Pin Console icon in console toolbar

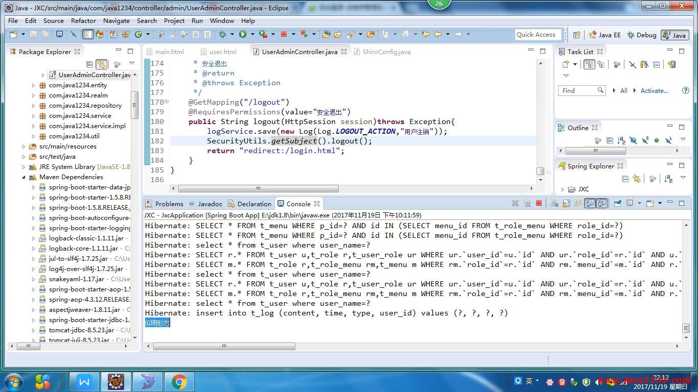click(x=617, y=203)
